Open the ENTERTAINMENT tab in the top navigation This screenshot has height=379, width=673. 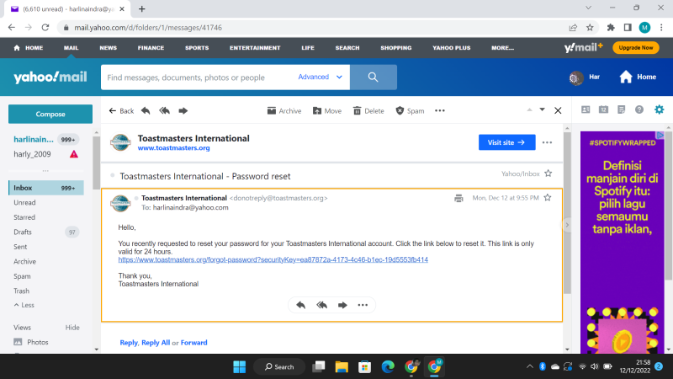coord(255,48)
